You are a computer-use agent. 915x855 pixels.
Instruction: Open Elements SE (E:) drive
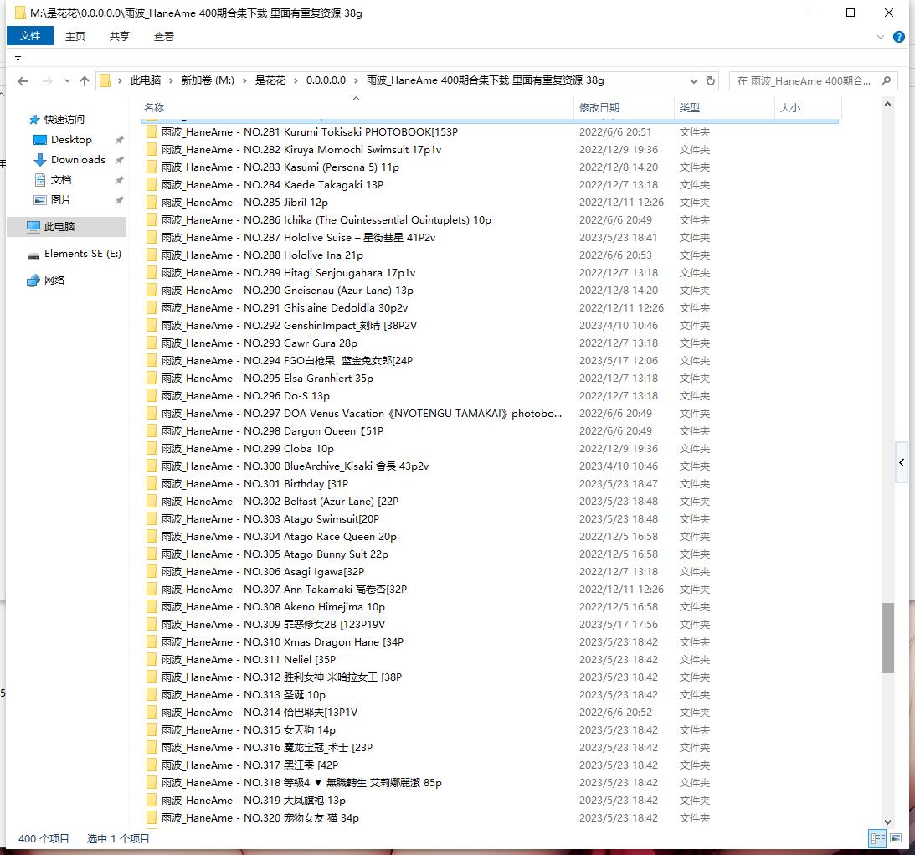pos(82,253)
